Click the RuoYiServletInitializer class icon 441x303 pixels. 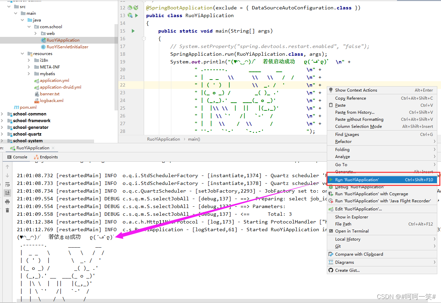[x=43, y=47]
